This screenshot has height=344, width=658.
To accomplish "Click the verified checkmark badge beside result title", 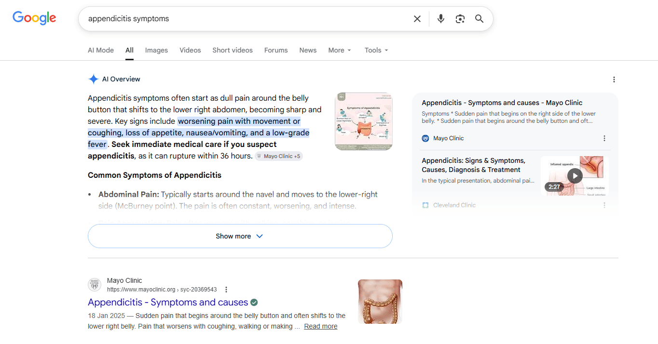I will (x=254, y=303).
